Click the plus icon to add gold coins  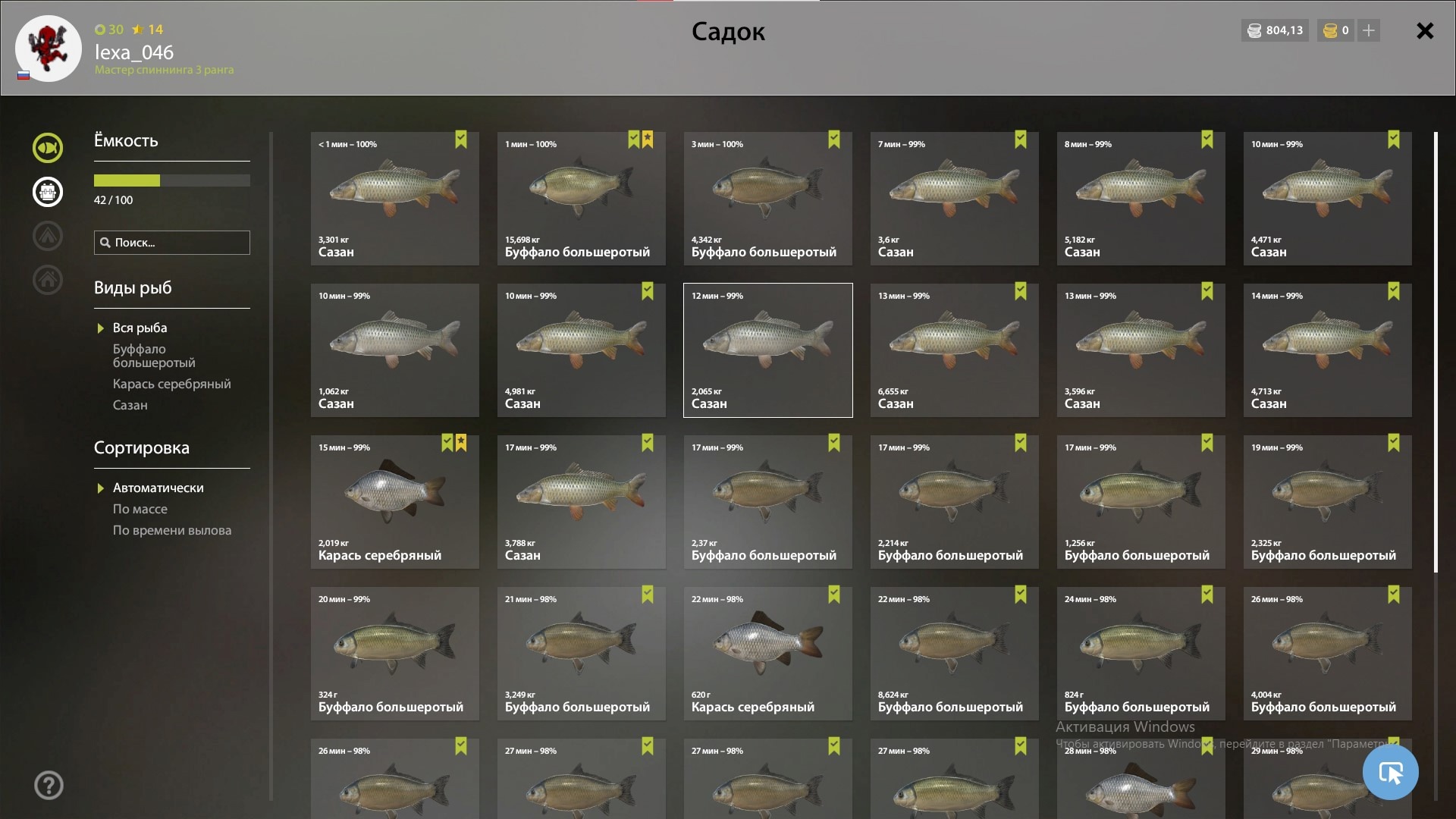point(1369,30)
